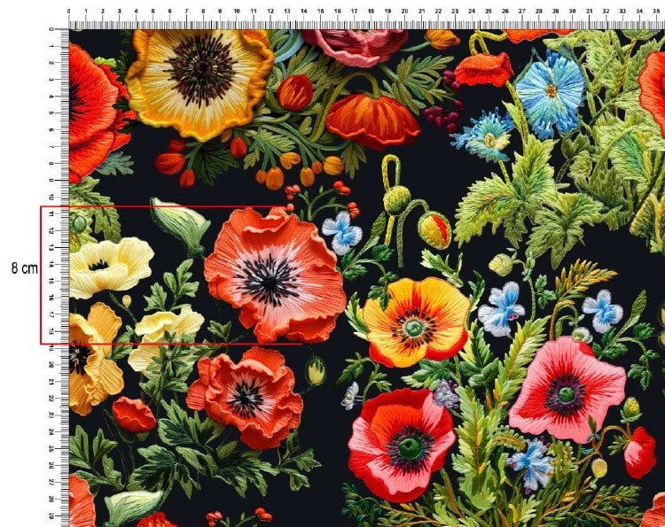Click the number 20 on the left ruler
The width and height of the screenshot is (665, 527).
(52, 363)
